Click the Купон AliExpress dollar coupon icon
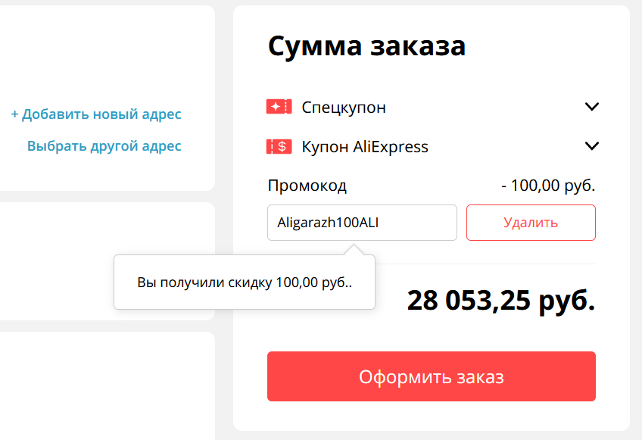The image size is (642, 440). pos(279,147)
